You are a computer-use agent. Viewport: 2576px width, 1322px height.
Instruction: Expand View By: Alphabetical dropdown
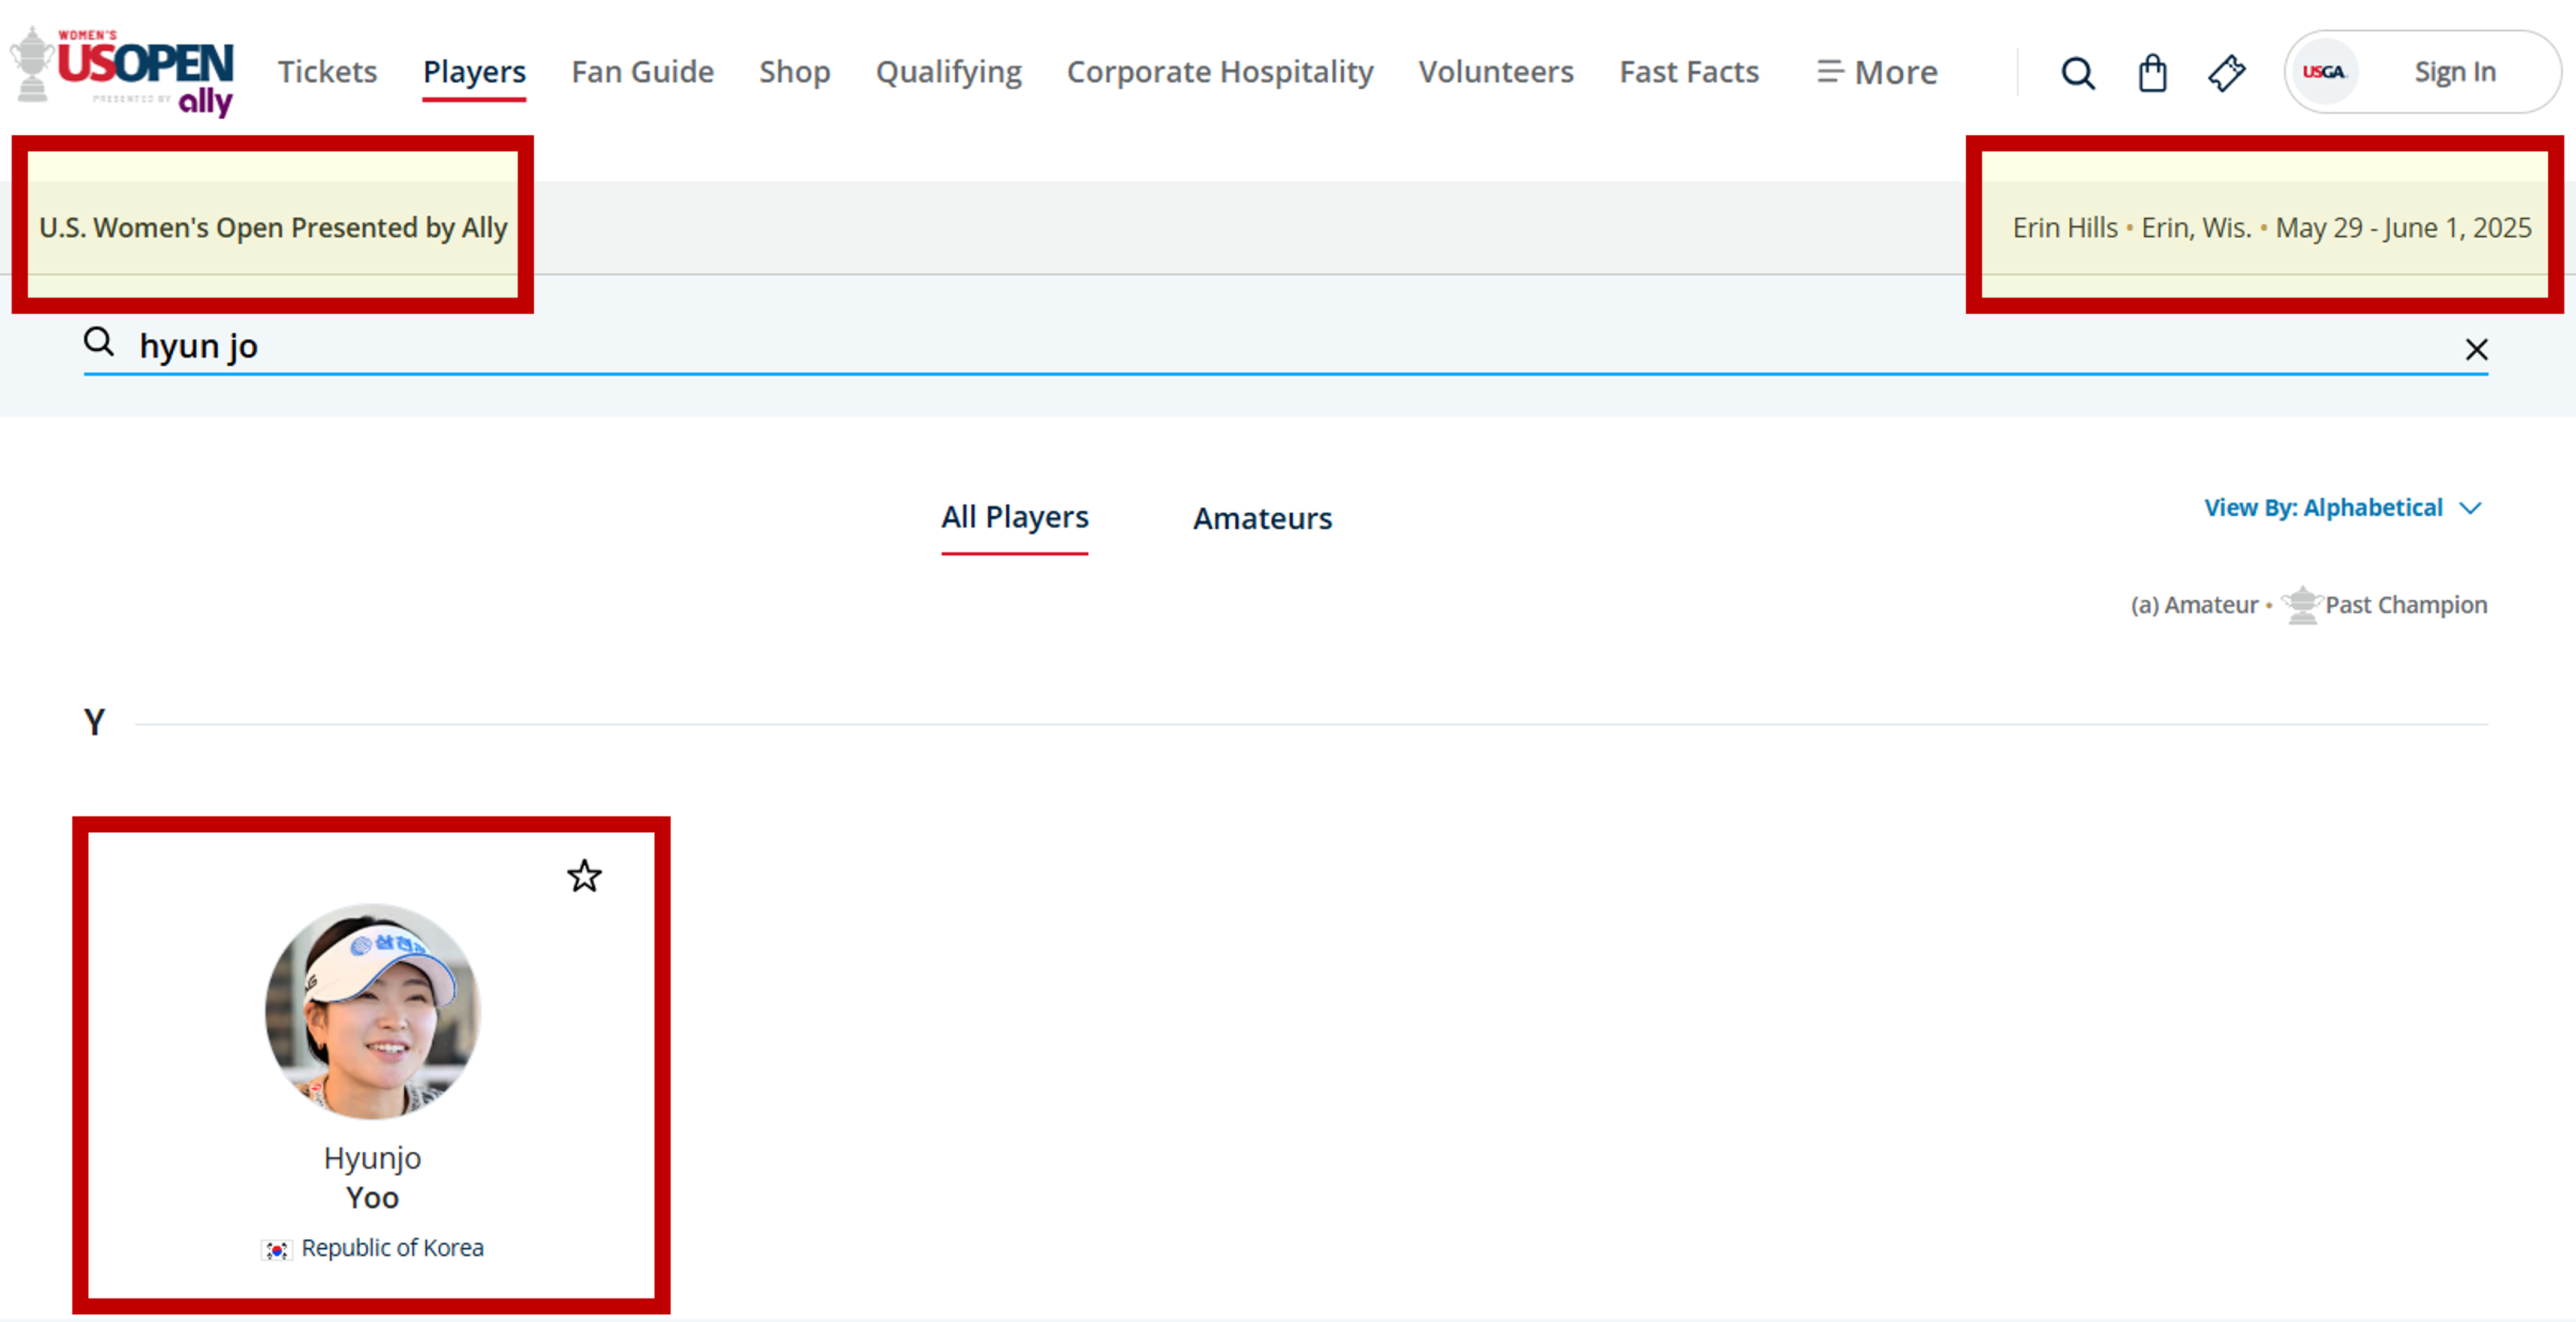pos(2343,508)
